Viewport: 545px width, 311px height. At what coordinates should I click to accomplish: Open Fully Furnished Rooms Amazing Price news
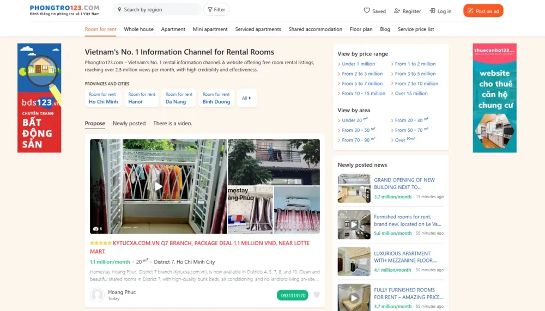click(409, 293)
